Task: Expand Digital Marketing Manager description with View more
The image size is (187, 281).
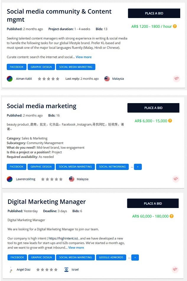Action: [x=76, y=247]
